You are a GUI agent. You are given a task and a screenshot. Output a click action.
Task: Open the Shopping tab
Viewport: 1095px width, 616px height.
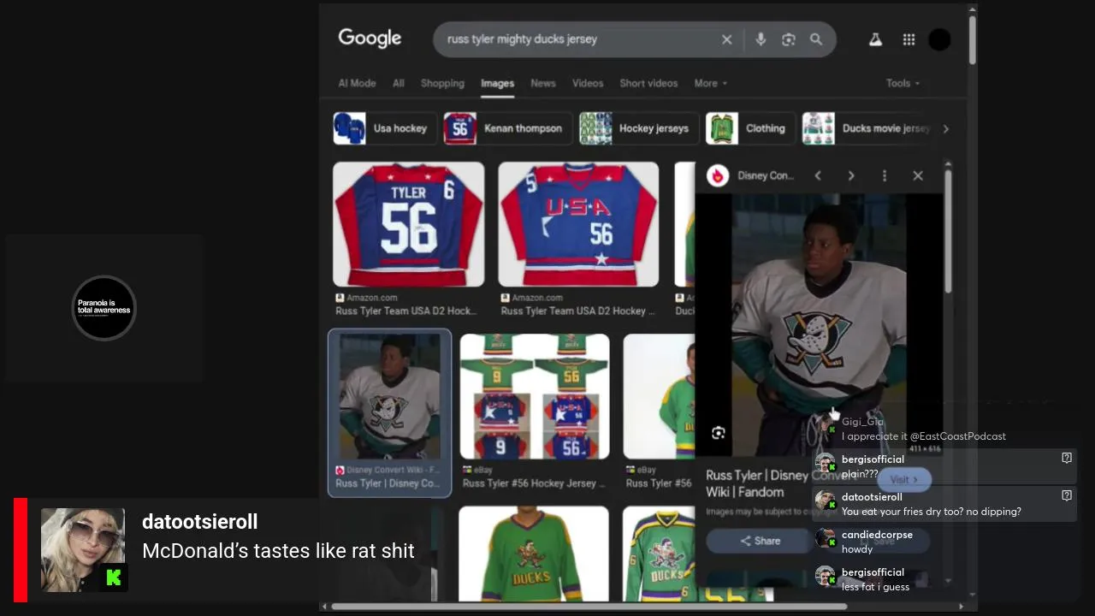[442, 83]
